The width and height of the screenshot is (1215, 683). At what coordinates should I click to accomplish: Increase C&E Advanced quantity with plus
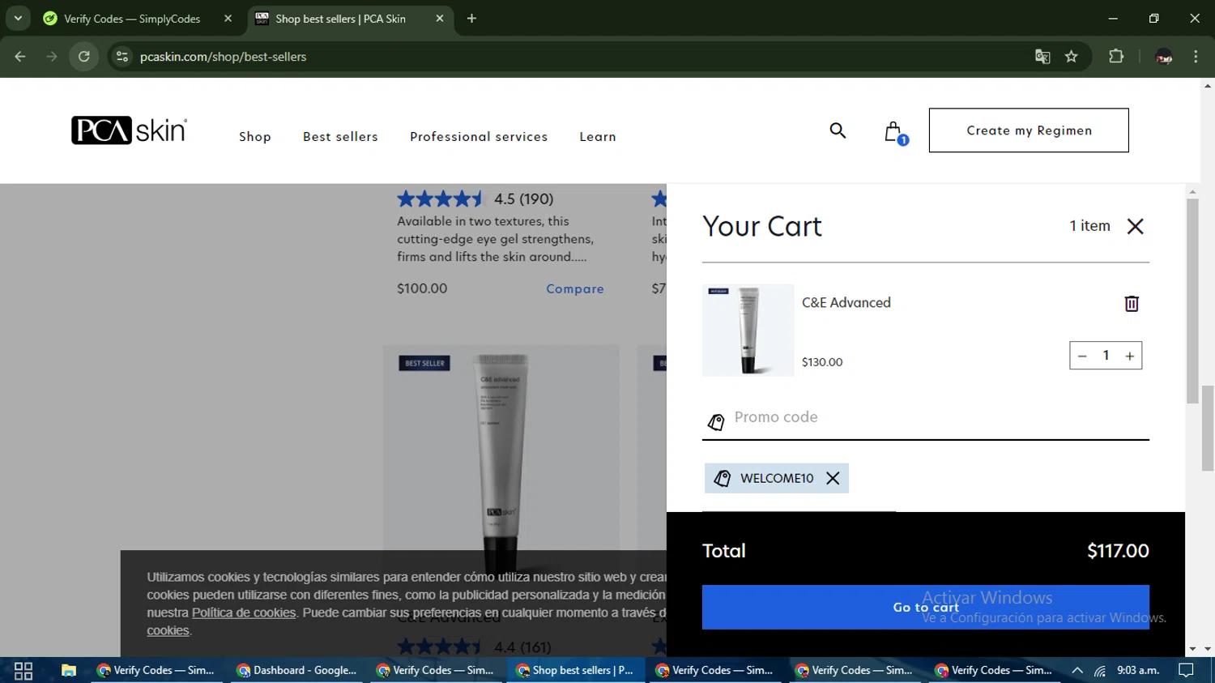1129,356
